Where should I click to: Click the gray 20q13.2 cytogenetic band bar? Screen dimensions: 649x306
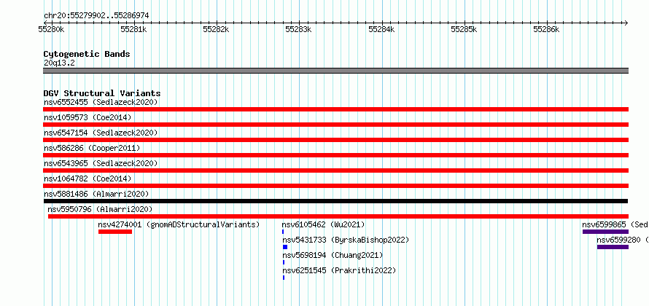335,71
